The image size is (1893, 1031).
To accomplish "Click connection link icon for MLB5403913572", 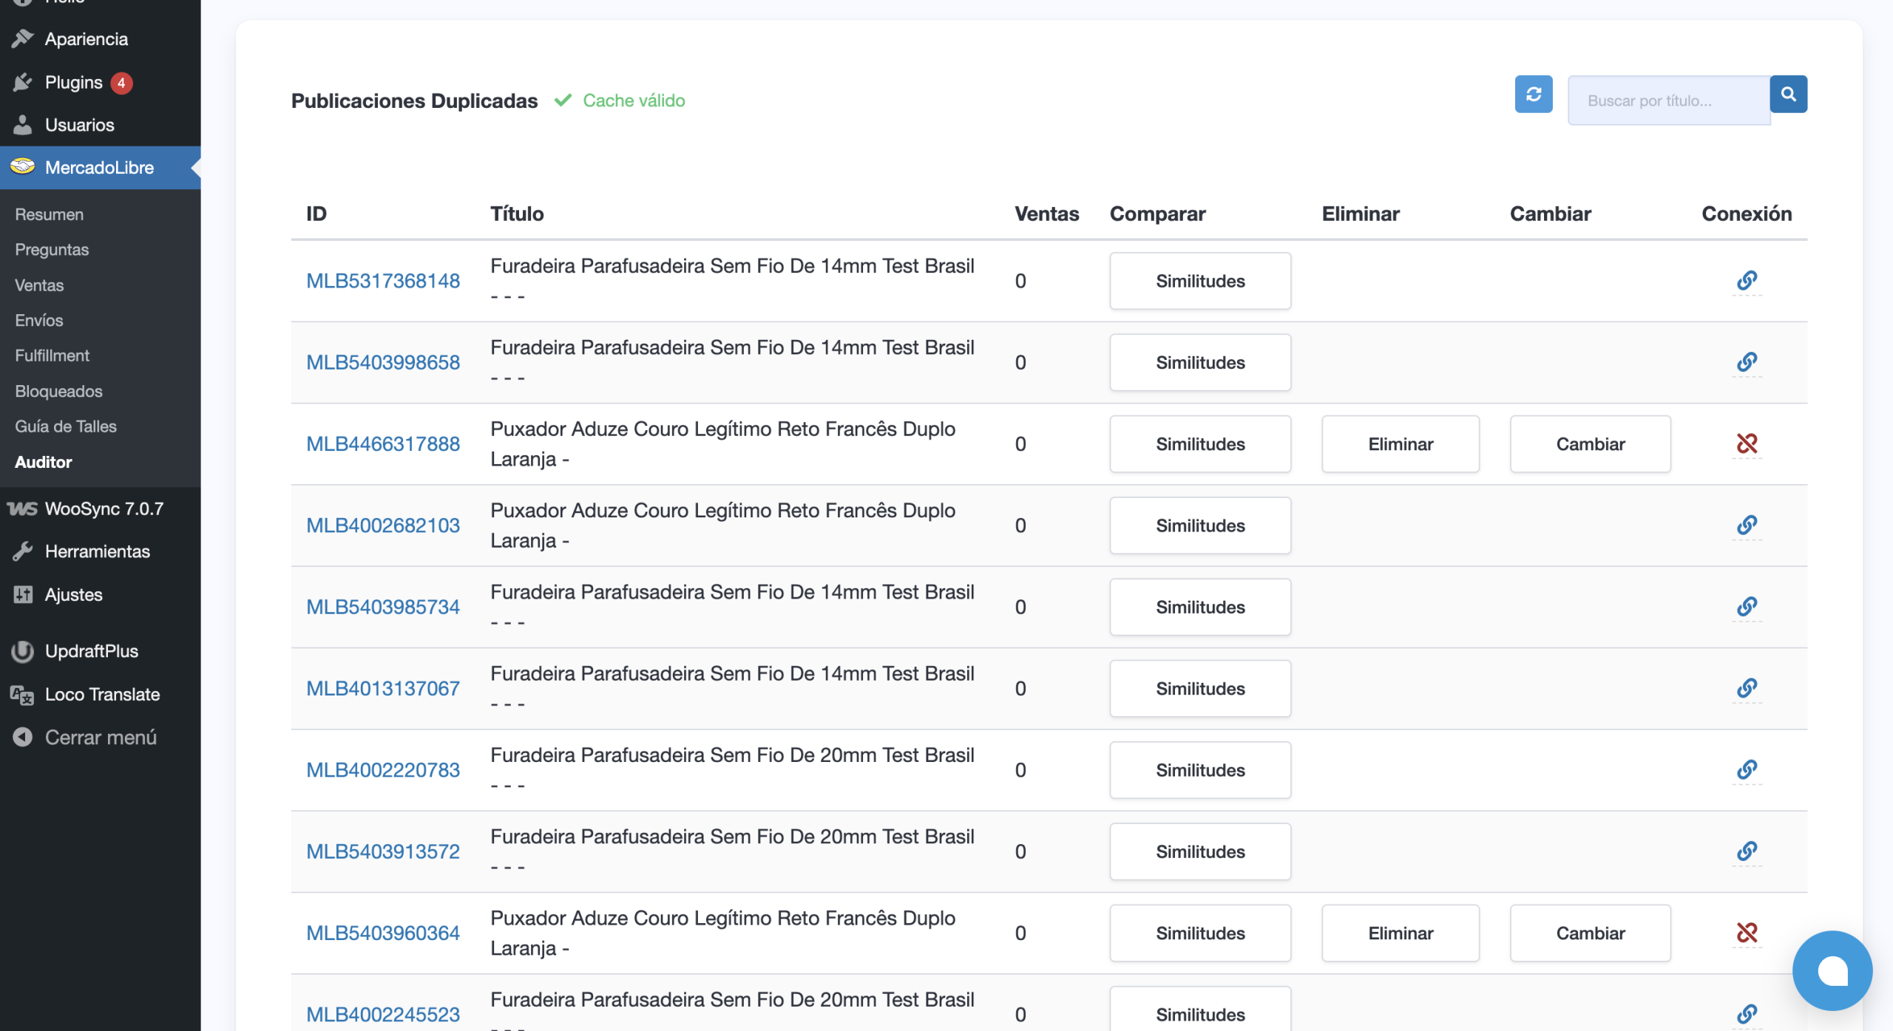I will (1747, 851).
